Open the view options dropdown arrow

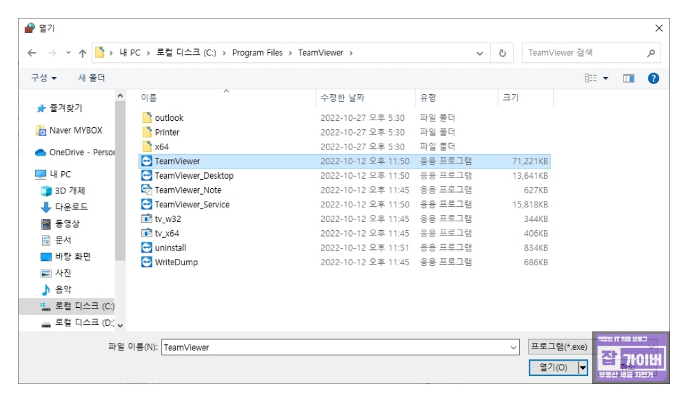[606, 78]
